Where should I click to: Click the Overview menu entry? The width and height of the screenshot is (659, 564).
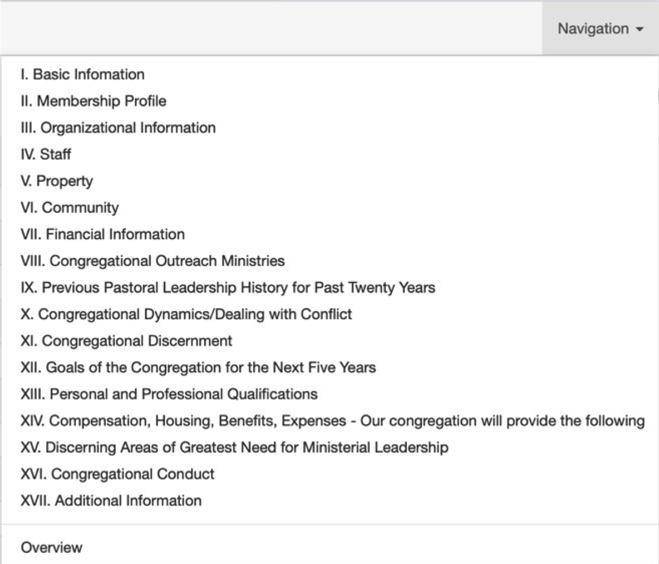[x=50, y=548]
